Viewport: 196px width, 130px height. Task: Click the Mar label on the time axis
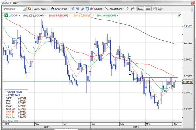coord(148,124)
